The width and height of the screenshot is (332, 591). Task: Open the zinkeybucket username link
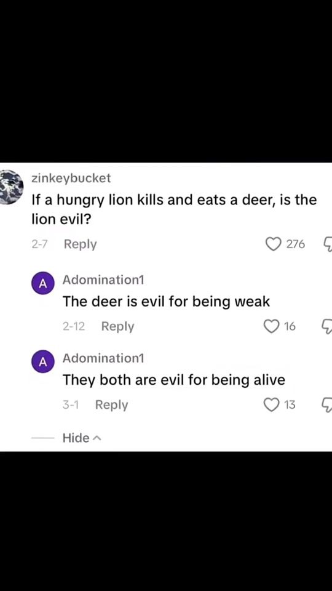pos(71,178)
